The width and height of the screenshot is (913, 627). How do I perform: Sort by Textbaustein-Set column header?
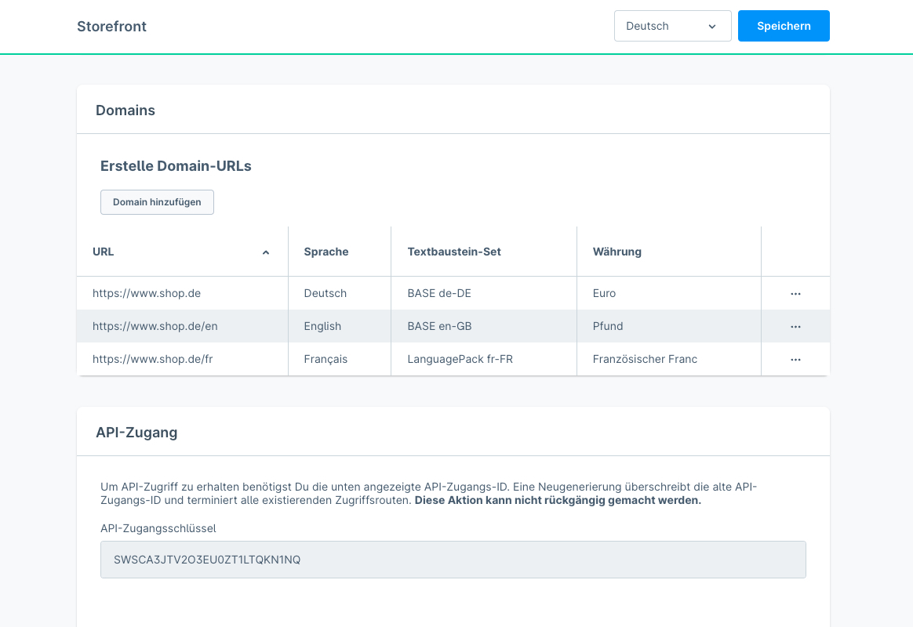pos(454,252)
